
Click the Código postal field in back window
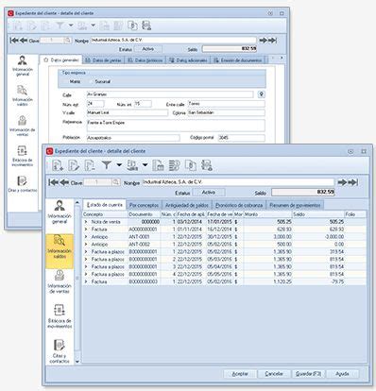pos(242,138)
